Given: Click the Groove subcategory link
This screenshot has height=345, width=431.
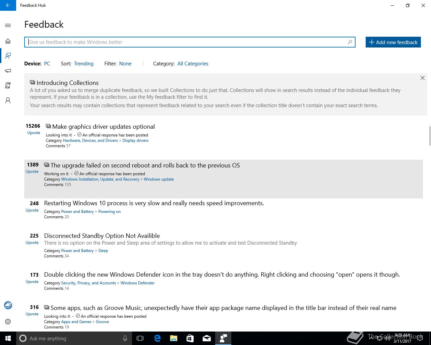Looking at the screenshot, I should (102, 322).
